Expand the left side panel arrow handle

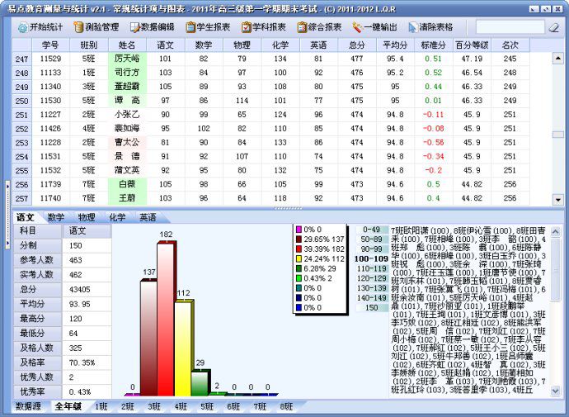[7, 215]
